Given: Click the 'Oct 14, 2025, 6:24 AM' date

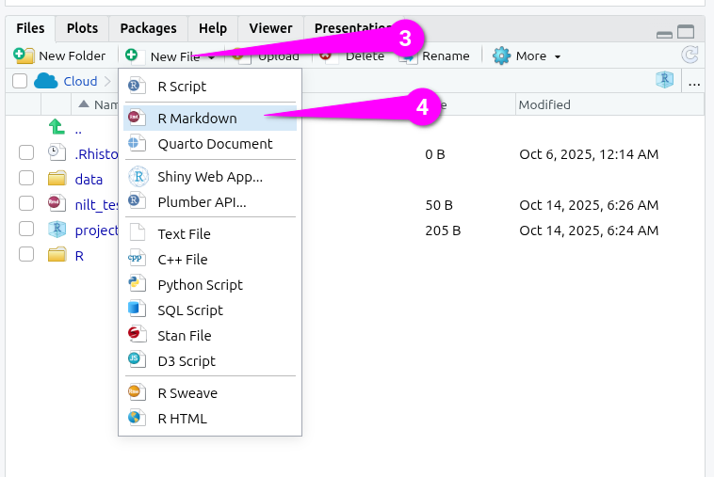Looking at the screenshot, I should [x=589, y=231].
